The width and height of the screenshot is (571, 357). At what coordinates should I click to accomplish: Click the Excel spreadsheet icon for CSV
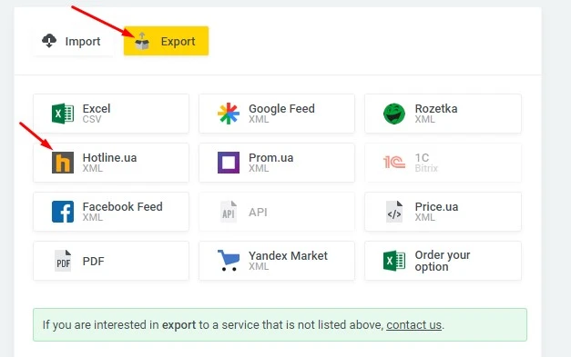(63, 114)
